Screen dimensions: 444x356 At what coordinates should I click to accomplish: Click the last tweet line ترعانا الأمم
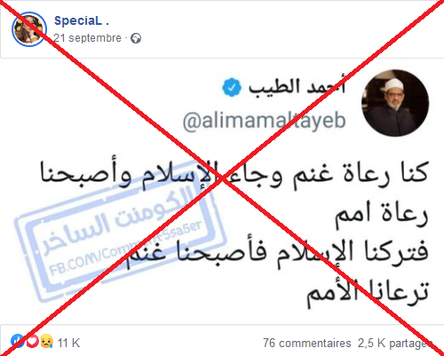click(x=368, y=293)
